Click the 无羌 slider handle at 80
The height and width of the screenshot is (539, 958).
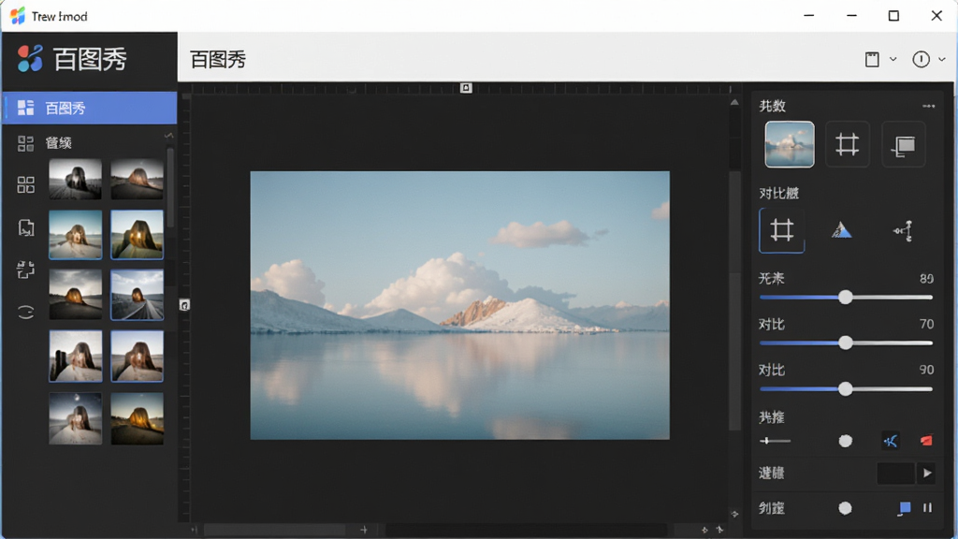click(845, 297)
